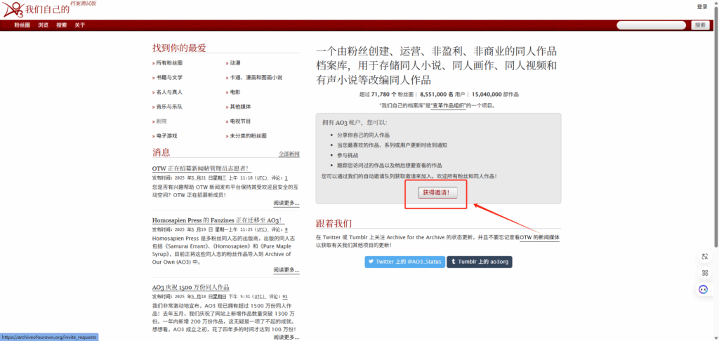Open the 名人与真人 category link
The image size is (719, 341).
click(169, 92)
